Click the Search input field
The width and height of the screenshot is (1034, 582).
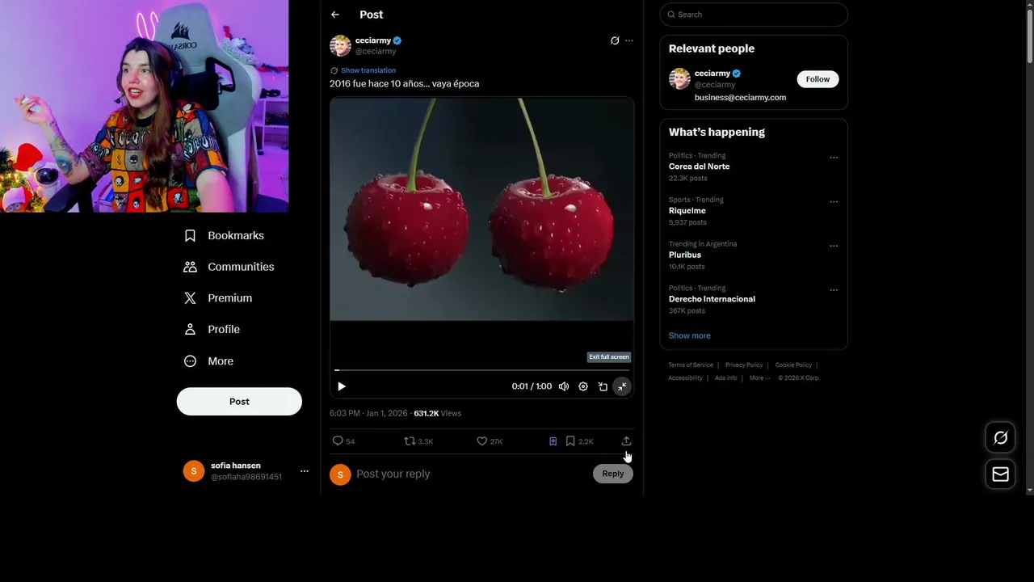754,15
